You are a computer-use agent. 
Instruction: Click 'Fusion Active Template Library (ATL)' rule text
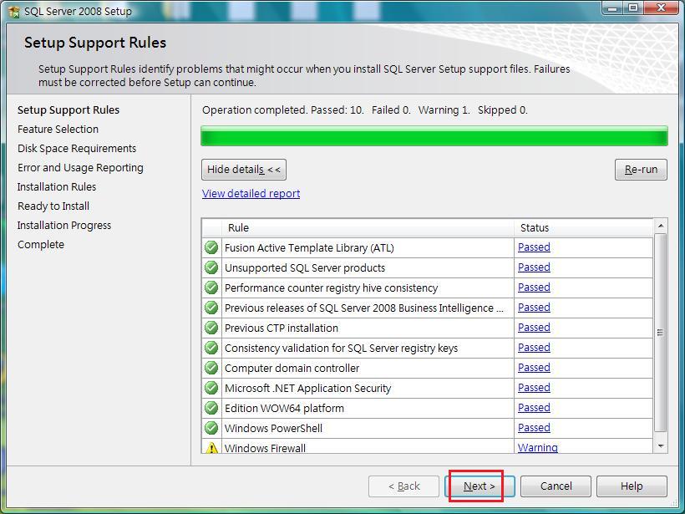pos(309,248)
